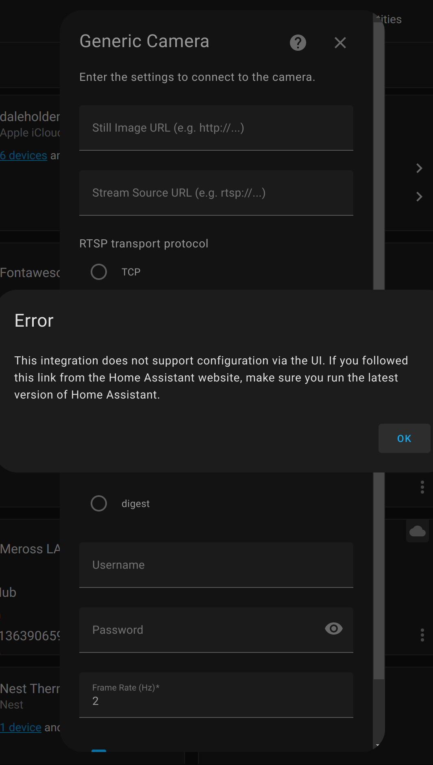Show the password using the eye icon

(333, 629)
